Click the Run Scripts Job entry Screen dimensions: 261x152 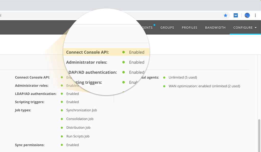click(x=78, y=136)
